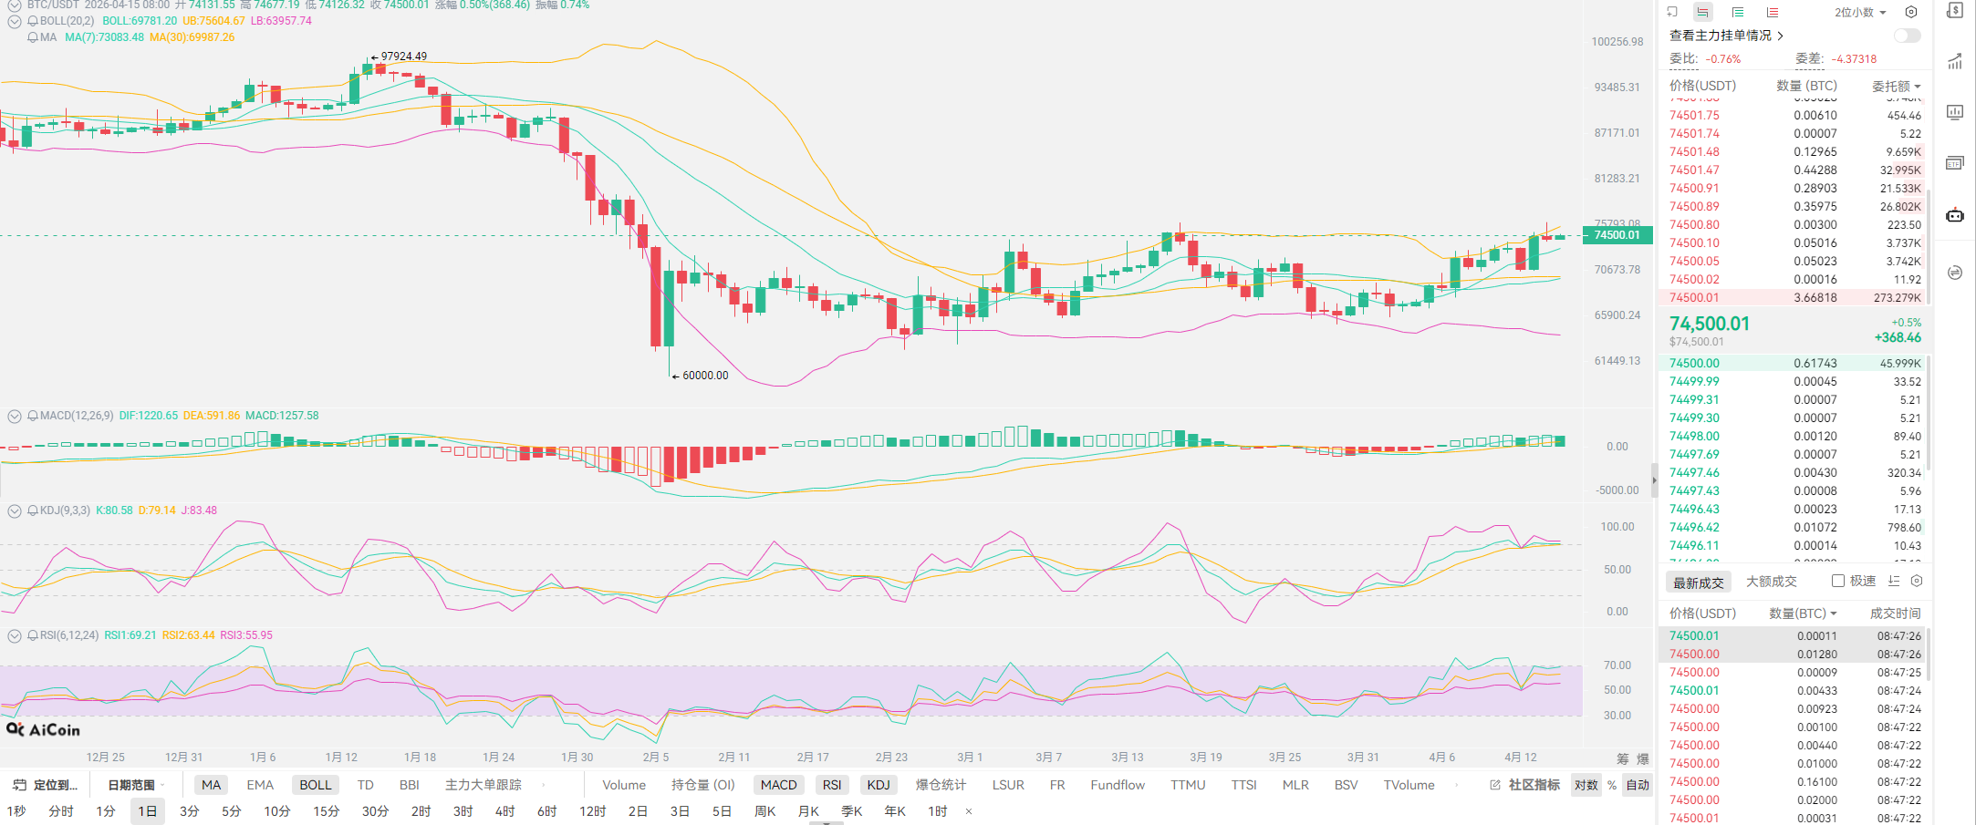Open order book settings hexagon icon
The width and height of the screenshot is (1976, 825).
coord(1911,12)
